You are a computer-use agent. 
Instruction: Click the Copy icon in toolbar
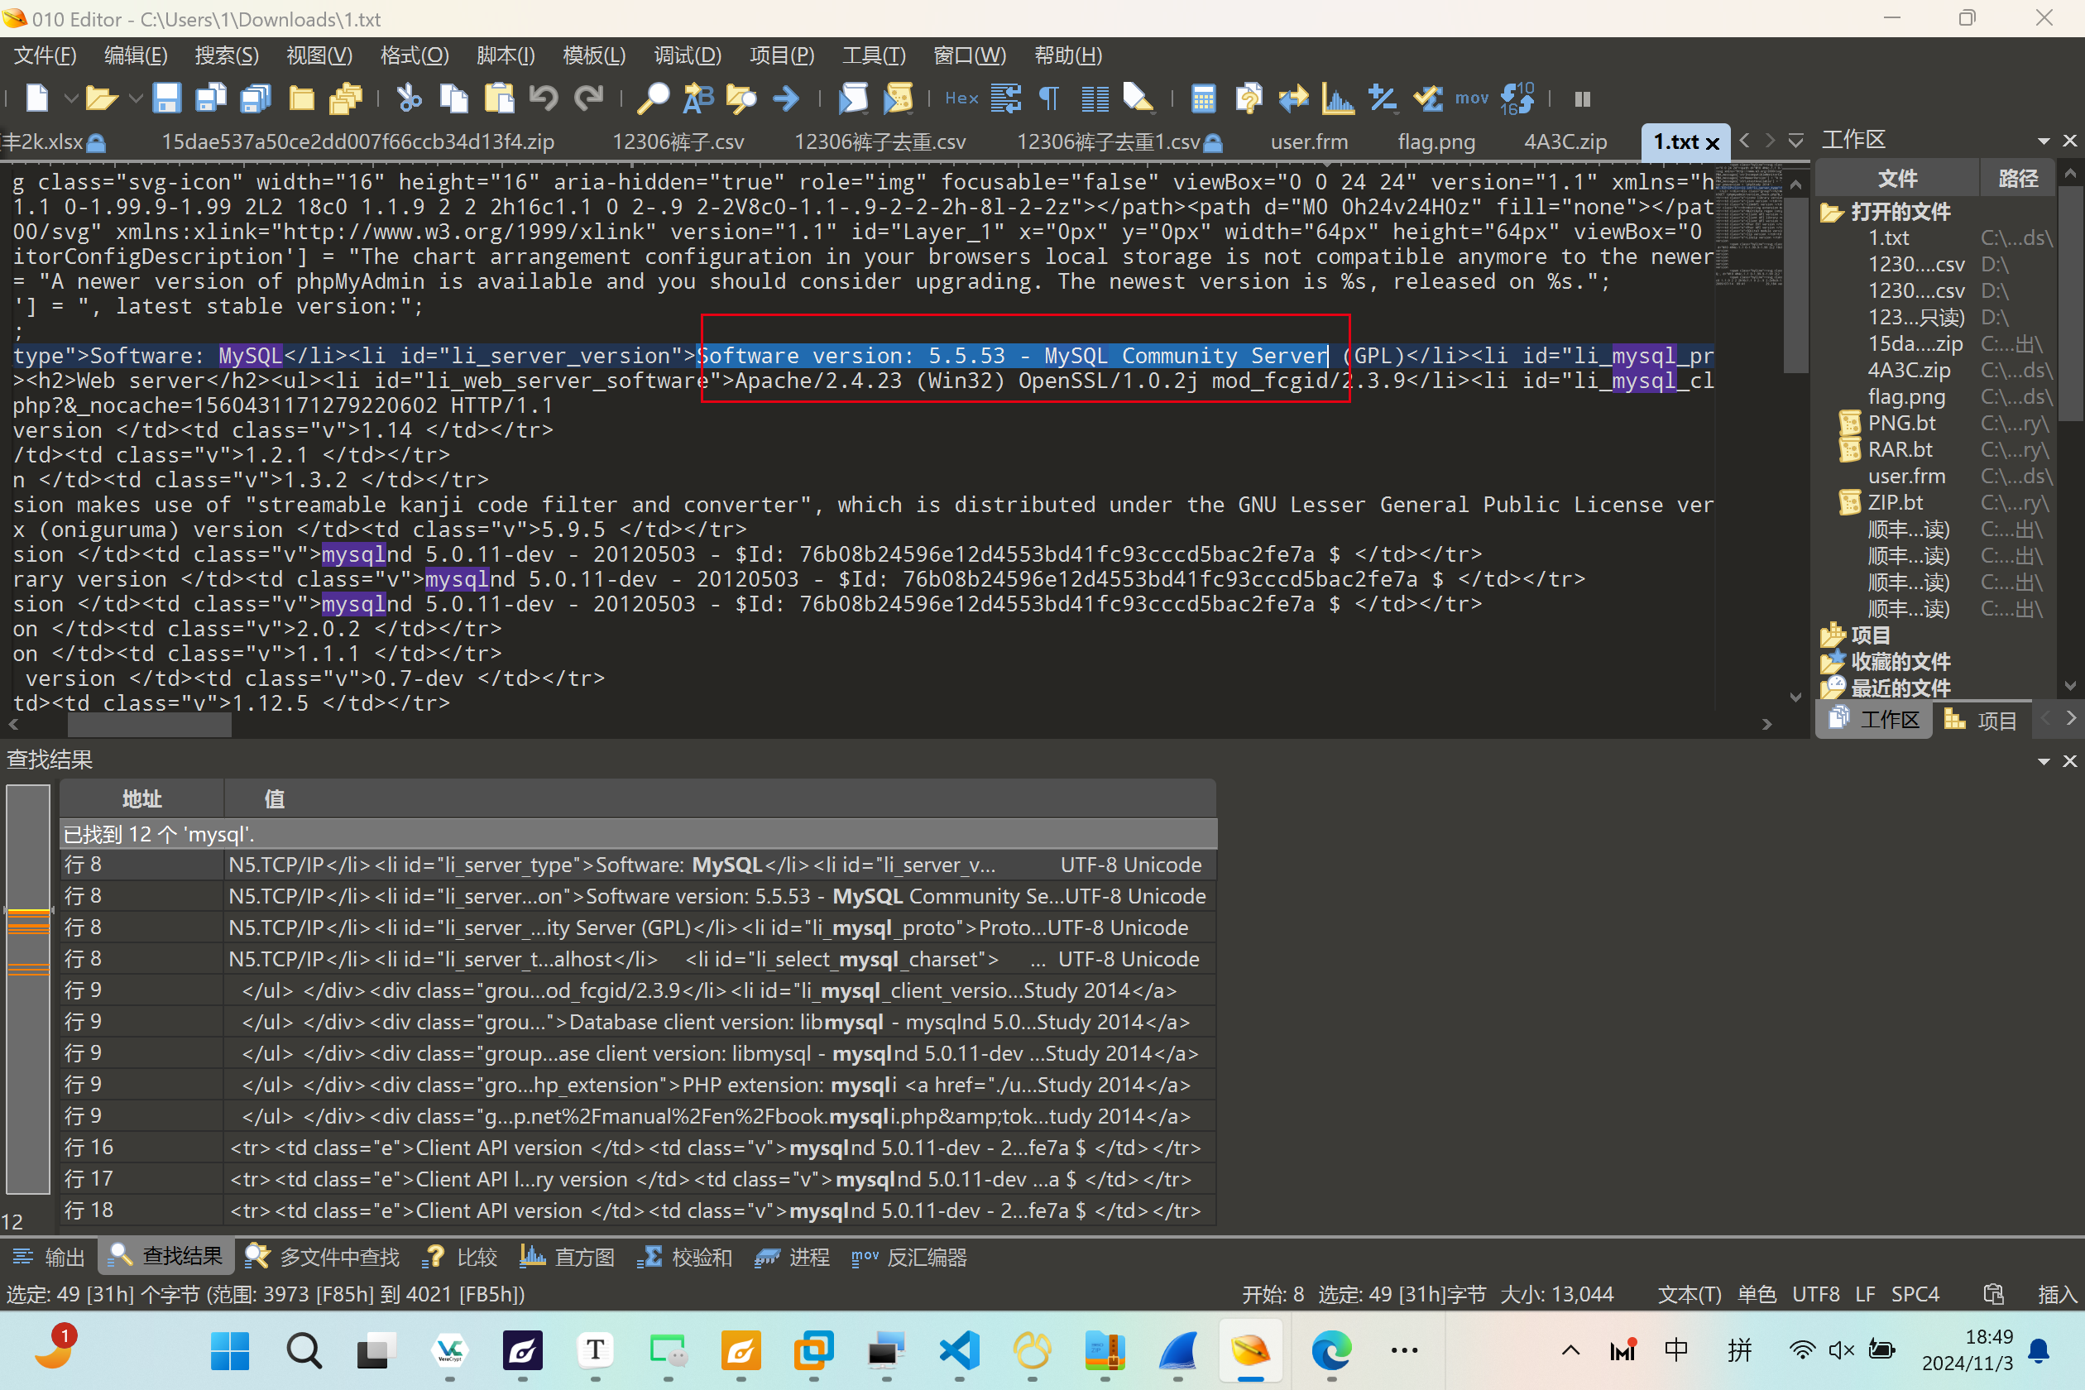click(x=454, y=98)
